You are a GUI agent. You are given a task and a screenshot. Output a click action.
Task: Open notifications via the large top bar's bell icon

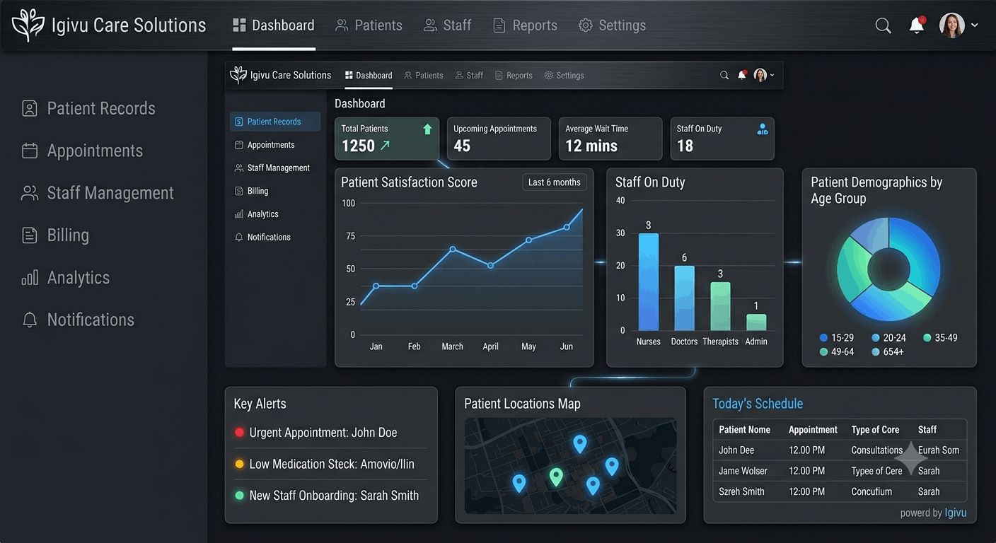pos(917,25)
